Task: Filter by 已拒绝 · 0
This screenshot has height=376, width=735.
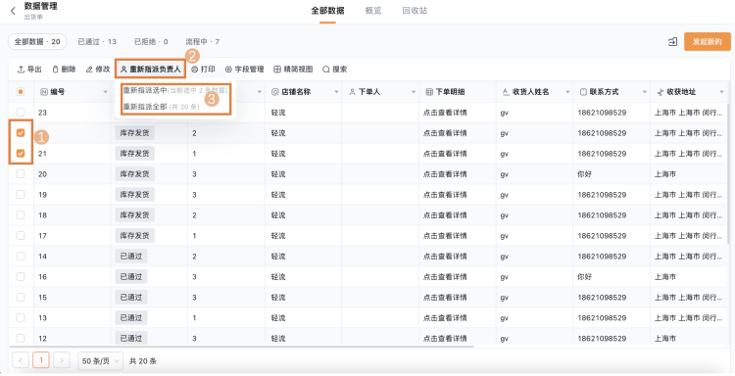Action: 151,42
